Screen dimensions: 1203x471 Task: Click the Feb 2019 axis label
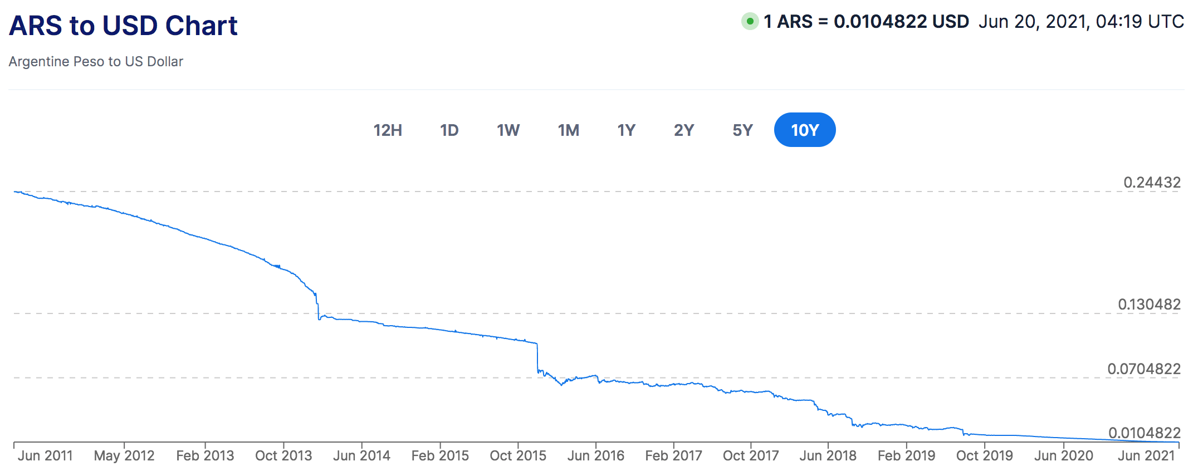[x=907, y=456]
